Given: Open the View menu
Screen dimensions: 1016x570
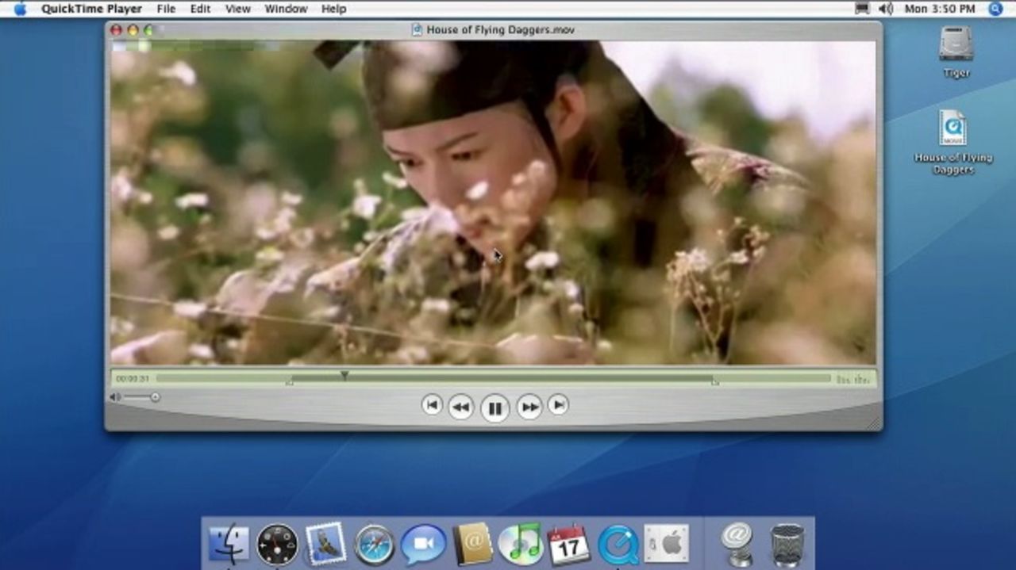Looking at the screenshot, I should point(237,9).
